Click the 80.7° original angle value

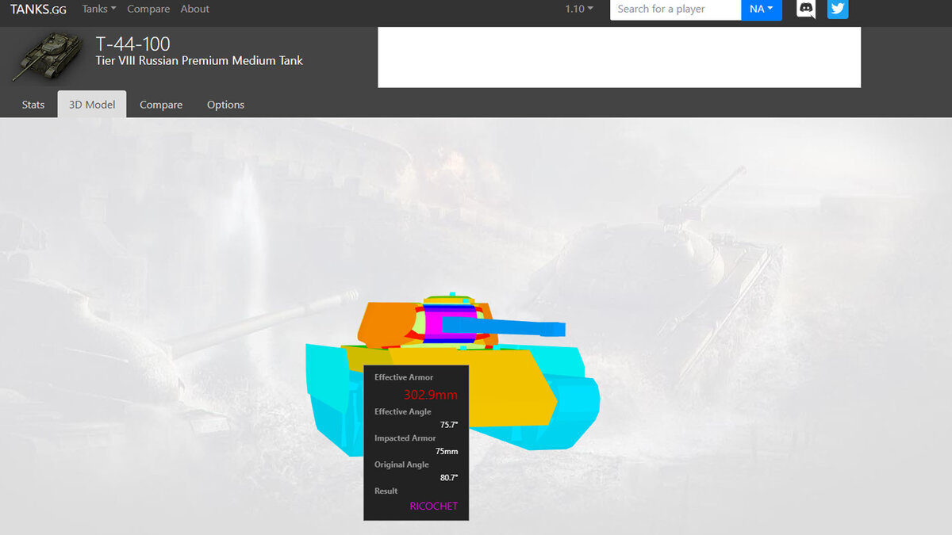coord(449,477)
